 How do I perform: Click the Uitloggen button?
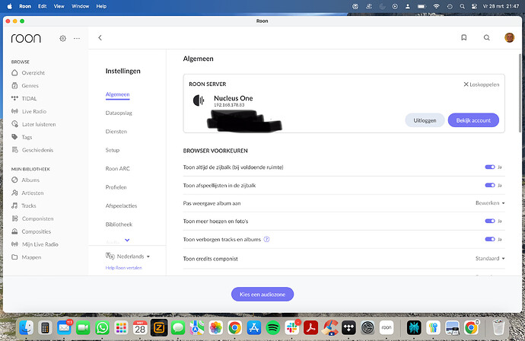[425, 120]
